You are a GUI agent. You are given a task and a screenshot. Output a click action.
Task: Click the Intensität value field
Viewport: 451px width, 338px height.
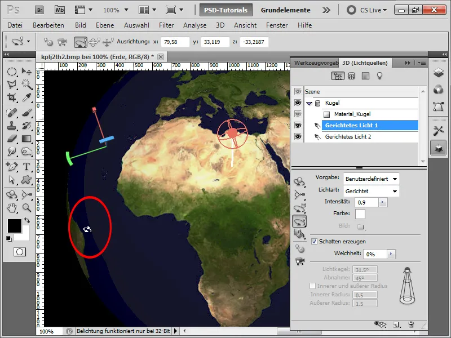point(366,202)
